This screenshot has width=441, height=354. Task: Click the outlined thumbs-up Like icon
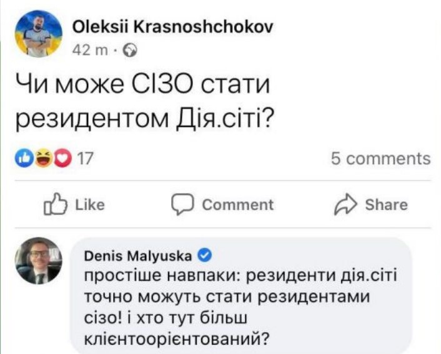pos(56,204)
